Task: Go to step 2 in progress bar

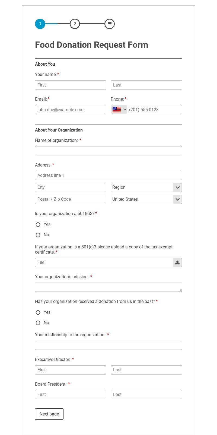Action: click(x=75, y=24)
